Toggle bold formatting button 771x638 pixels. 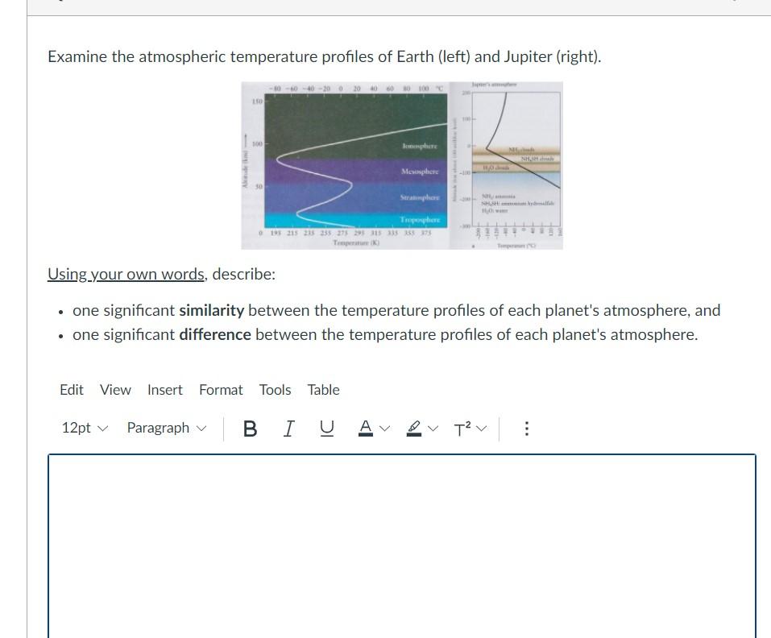(x=250, y=429)
